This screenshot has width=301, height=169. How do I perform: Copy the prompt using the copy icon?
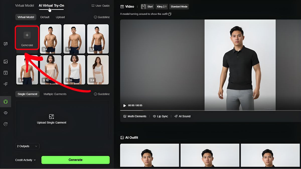click(170, 14)
